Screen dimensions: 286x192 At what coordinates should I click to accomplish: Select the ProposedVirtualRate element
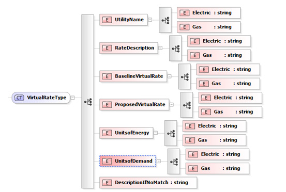(x=134, y=105)
